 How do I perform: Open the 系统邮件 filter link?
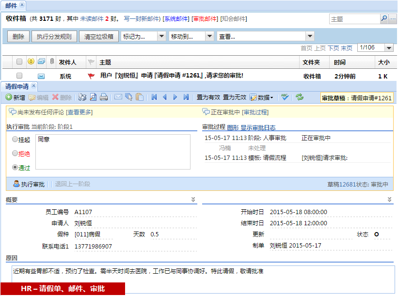(x=176, y=19)
